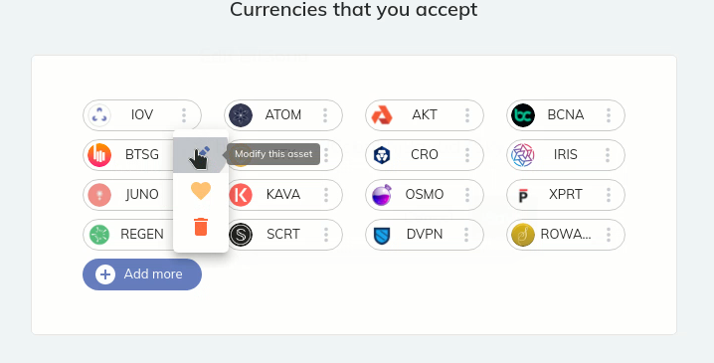
Task: Open the three-dot menu for BCNA
Action: tap(609, 115)
